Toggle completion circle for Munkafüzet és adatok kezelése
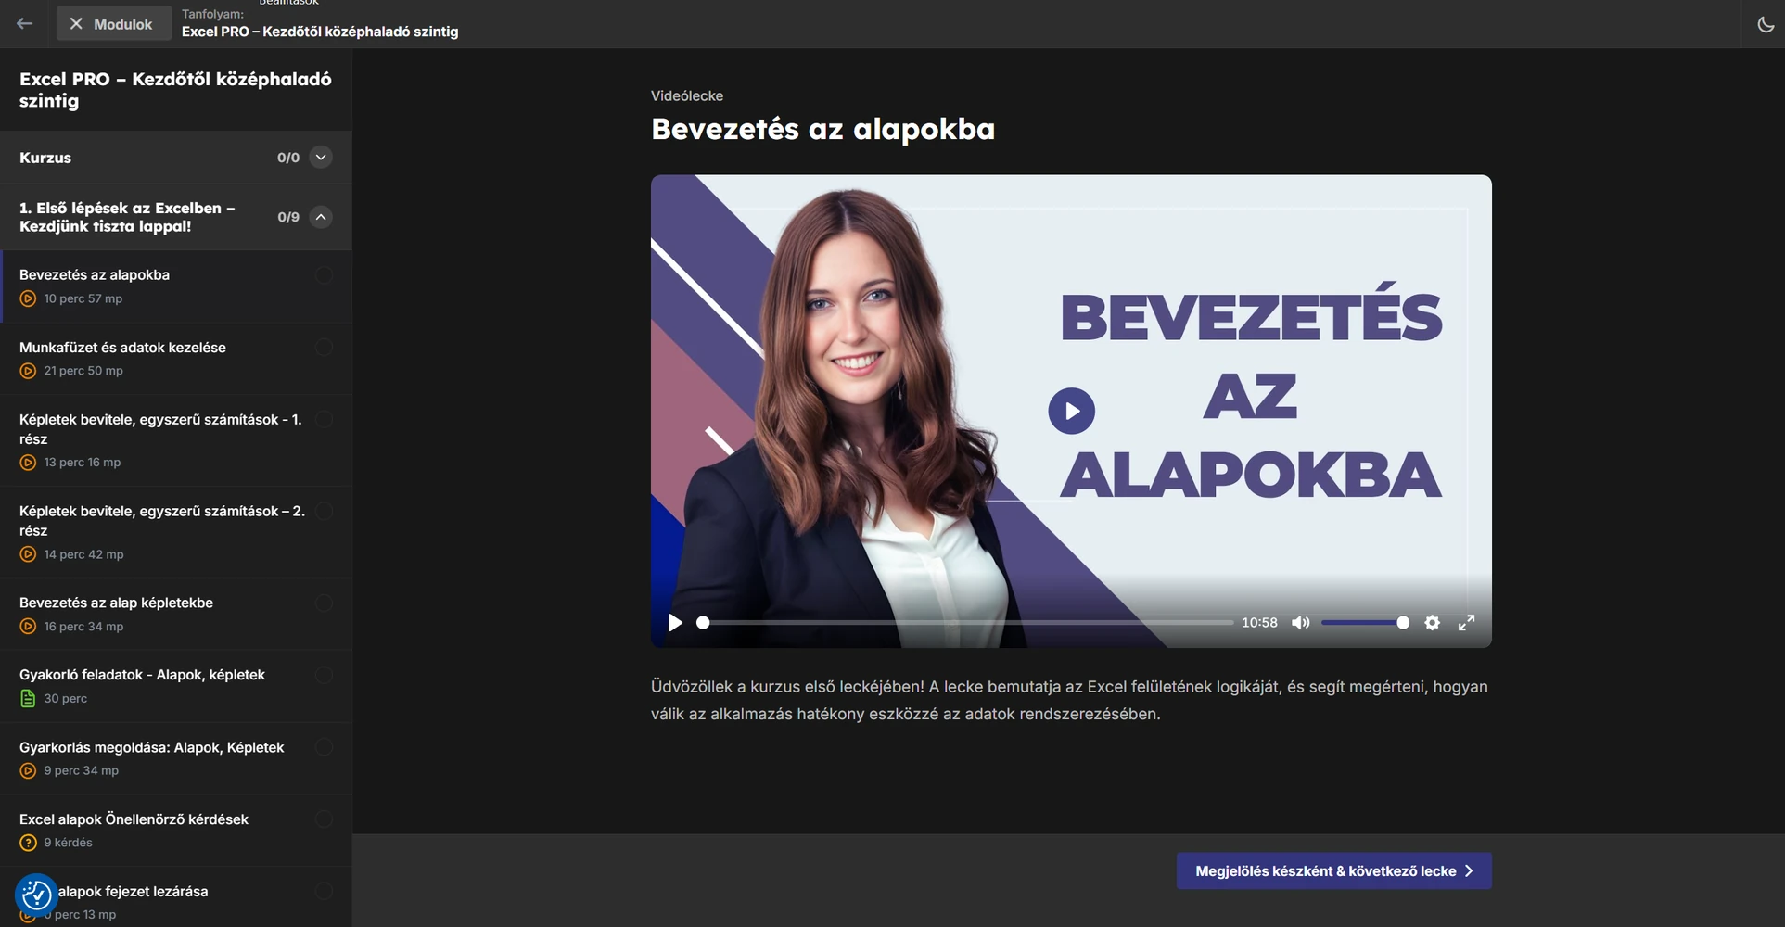1785x927 pixels. point(324,348)
